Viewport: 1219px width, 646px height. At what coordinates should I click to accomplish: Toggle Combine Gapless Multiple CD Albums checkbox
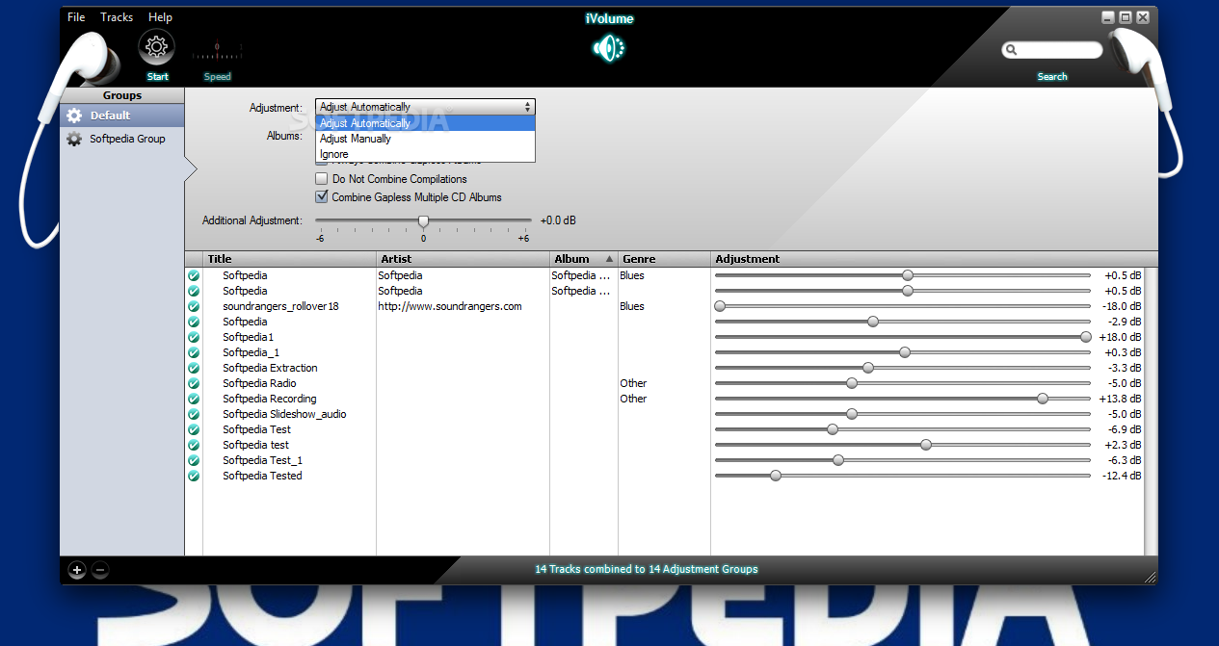point(322,197)
